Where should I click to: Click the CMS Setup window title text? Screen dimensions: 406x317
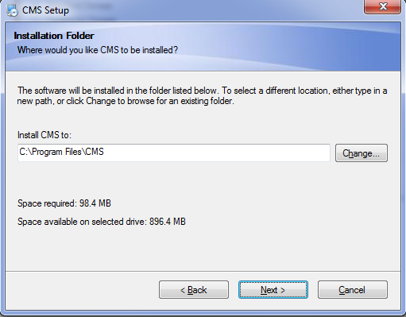(x=45, y=10)
